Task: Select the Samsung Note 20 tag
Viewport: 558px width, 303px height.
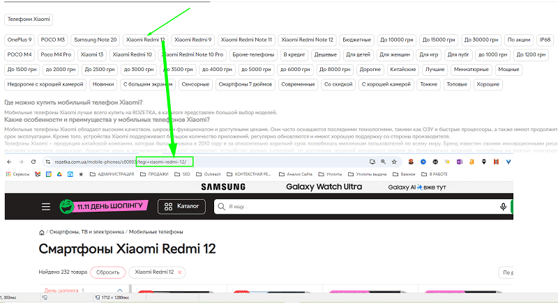Action: (96, 40)
